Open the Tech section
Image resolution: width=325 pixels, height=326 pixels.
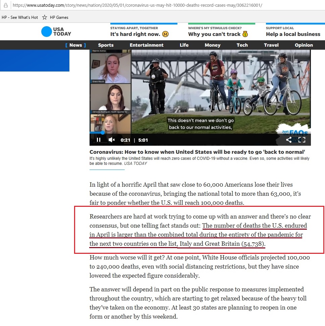pos(242,45)
